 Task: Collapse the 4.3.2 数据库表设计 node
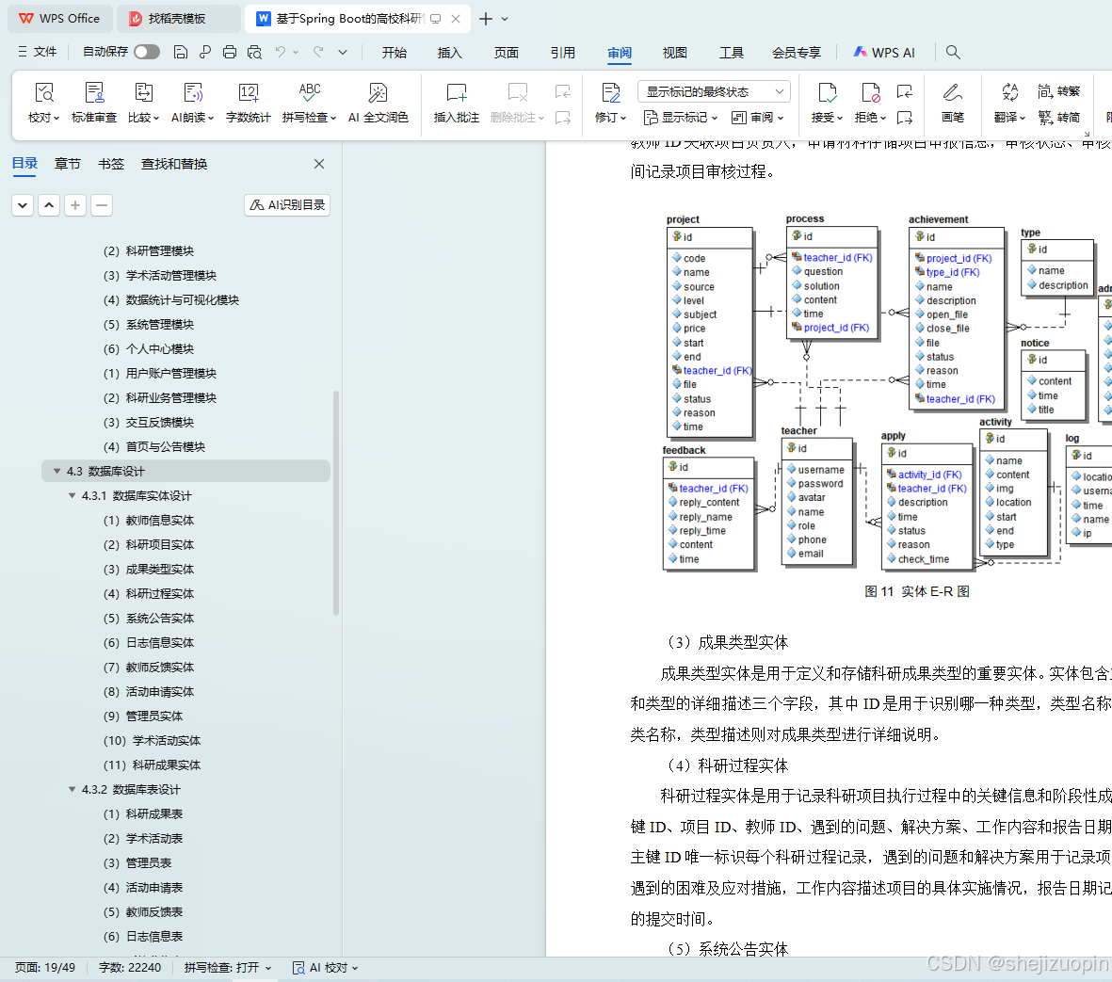[x=72, y=789]
